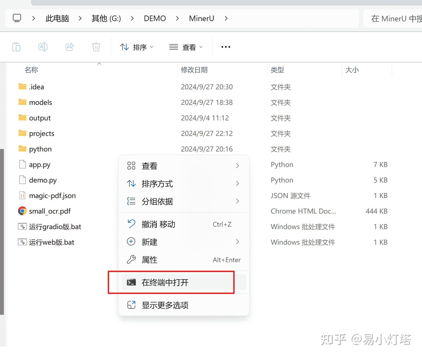Click the app.py file icon

click(x=23, y=164)
